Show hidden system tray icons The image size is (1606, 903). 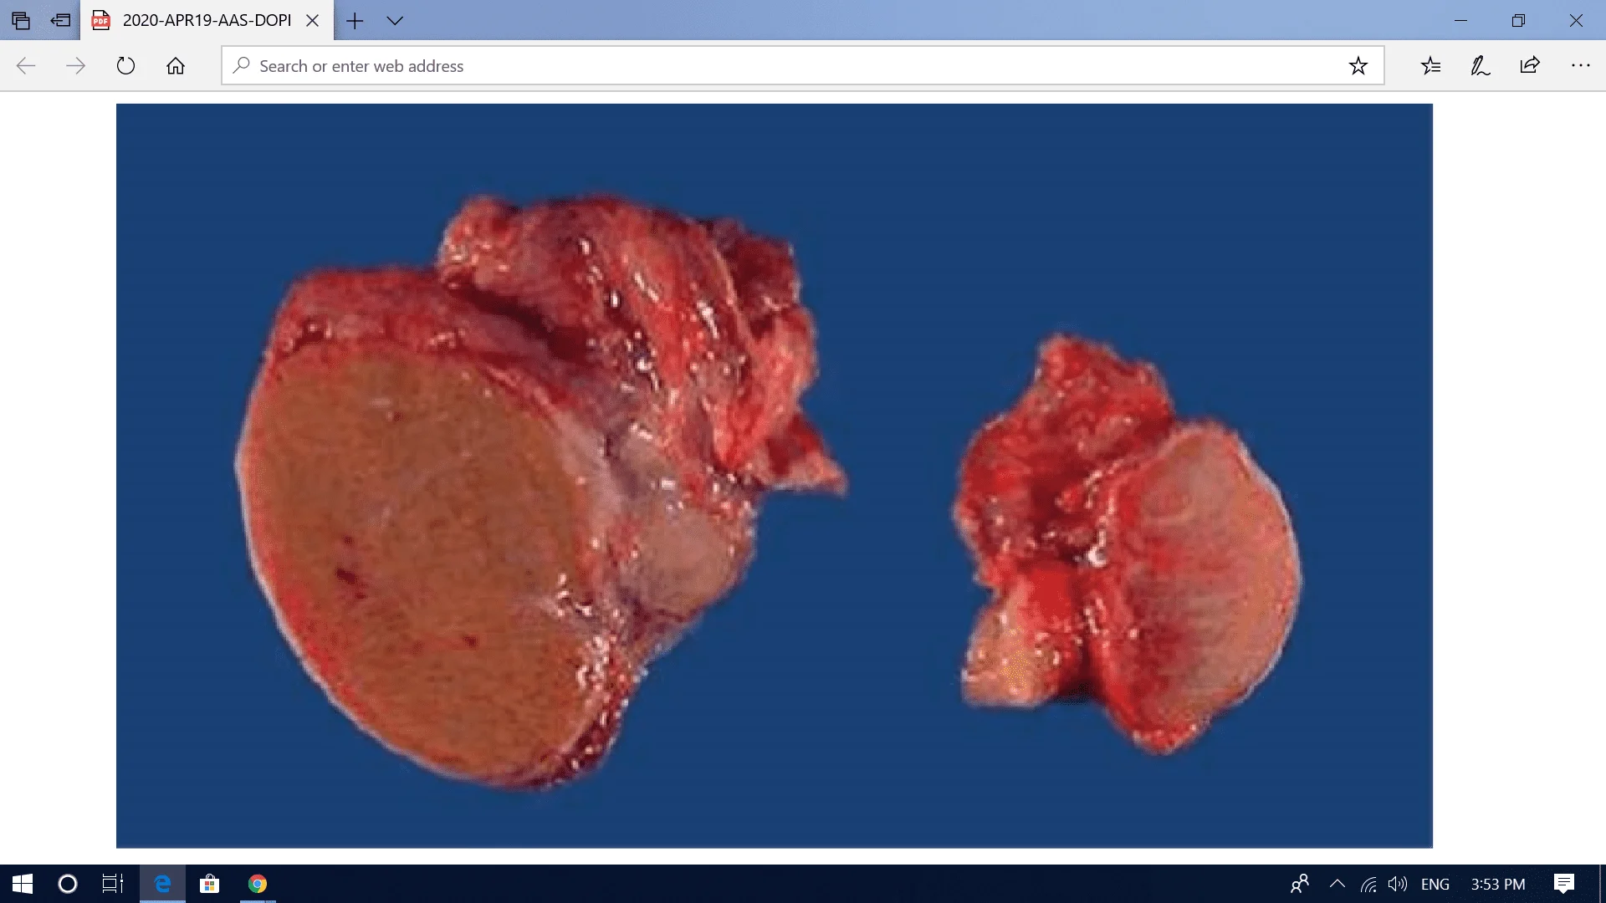(x=1337, y=884)
